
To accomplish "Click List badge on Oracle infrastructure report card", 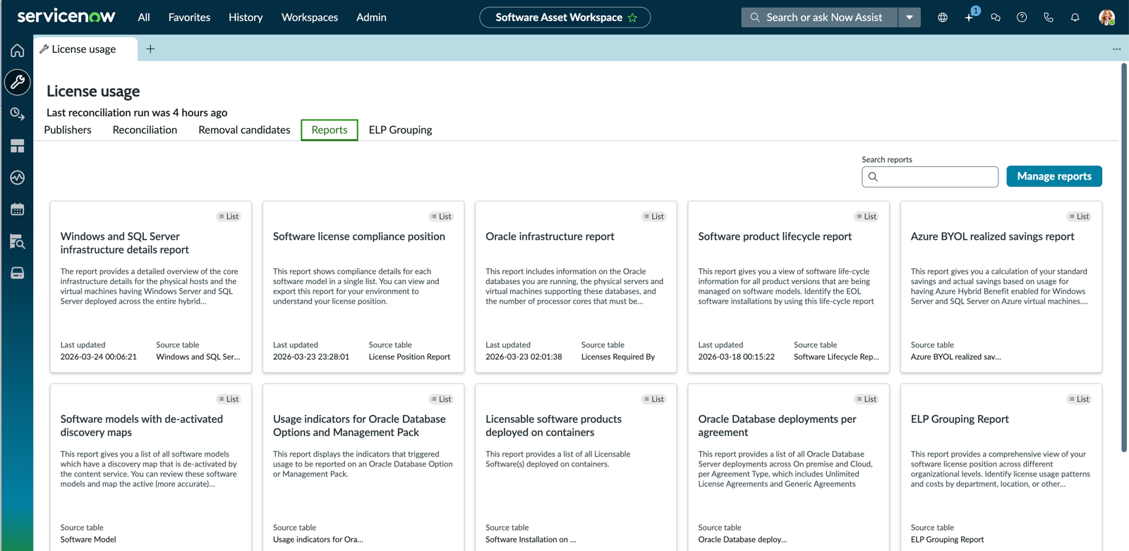I will tap(653, 216).
